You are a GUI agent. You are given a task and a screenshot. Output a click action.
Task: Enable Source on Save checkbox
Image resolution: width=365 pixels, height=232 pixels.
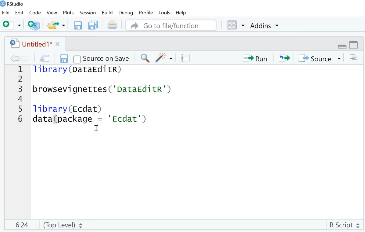point(77,59)
